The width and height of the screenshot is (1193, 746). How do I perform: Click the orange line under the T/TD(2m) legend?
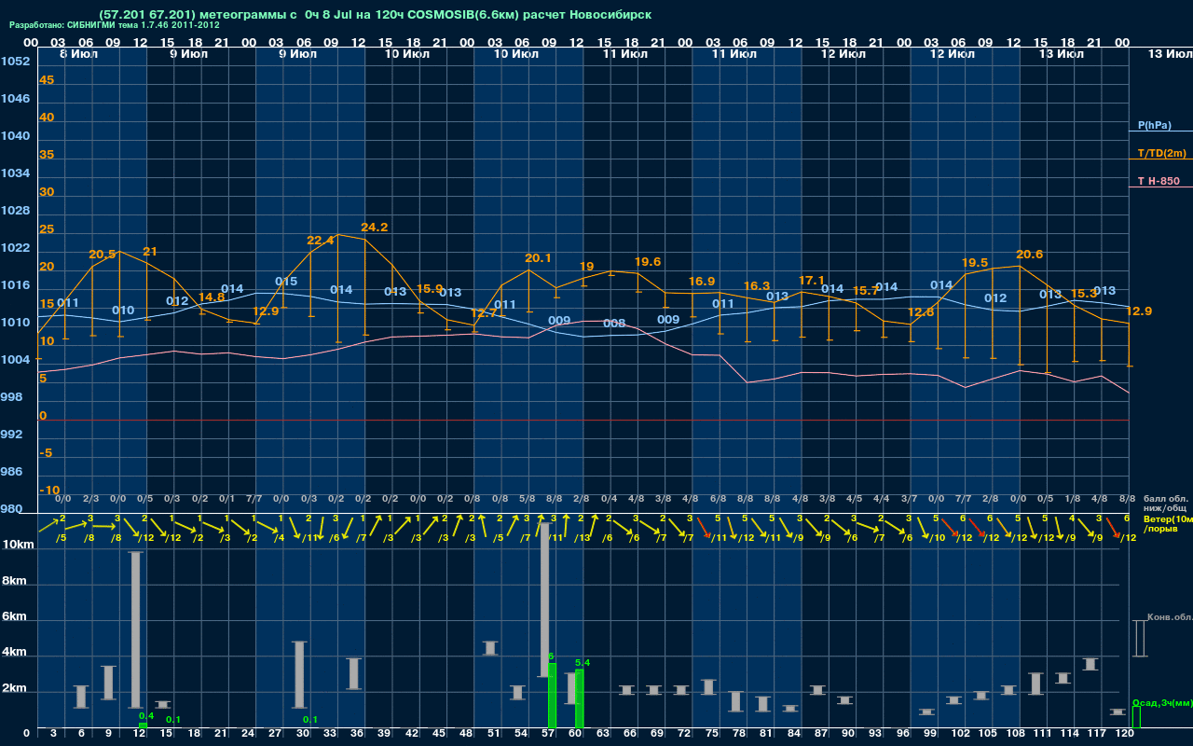pyautogui.click(x=1160, y=159)
